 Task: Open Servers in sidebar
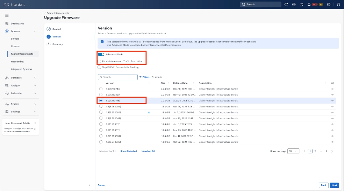pos(15,38)
